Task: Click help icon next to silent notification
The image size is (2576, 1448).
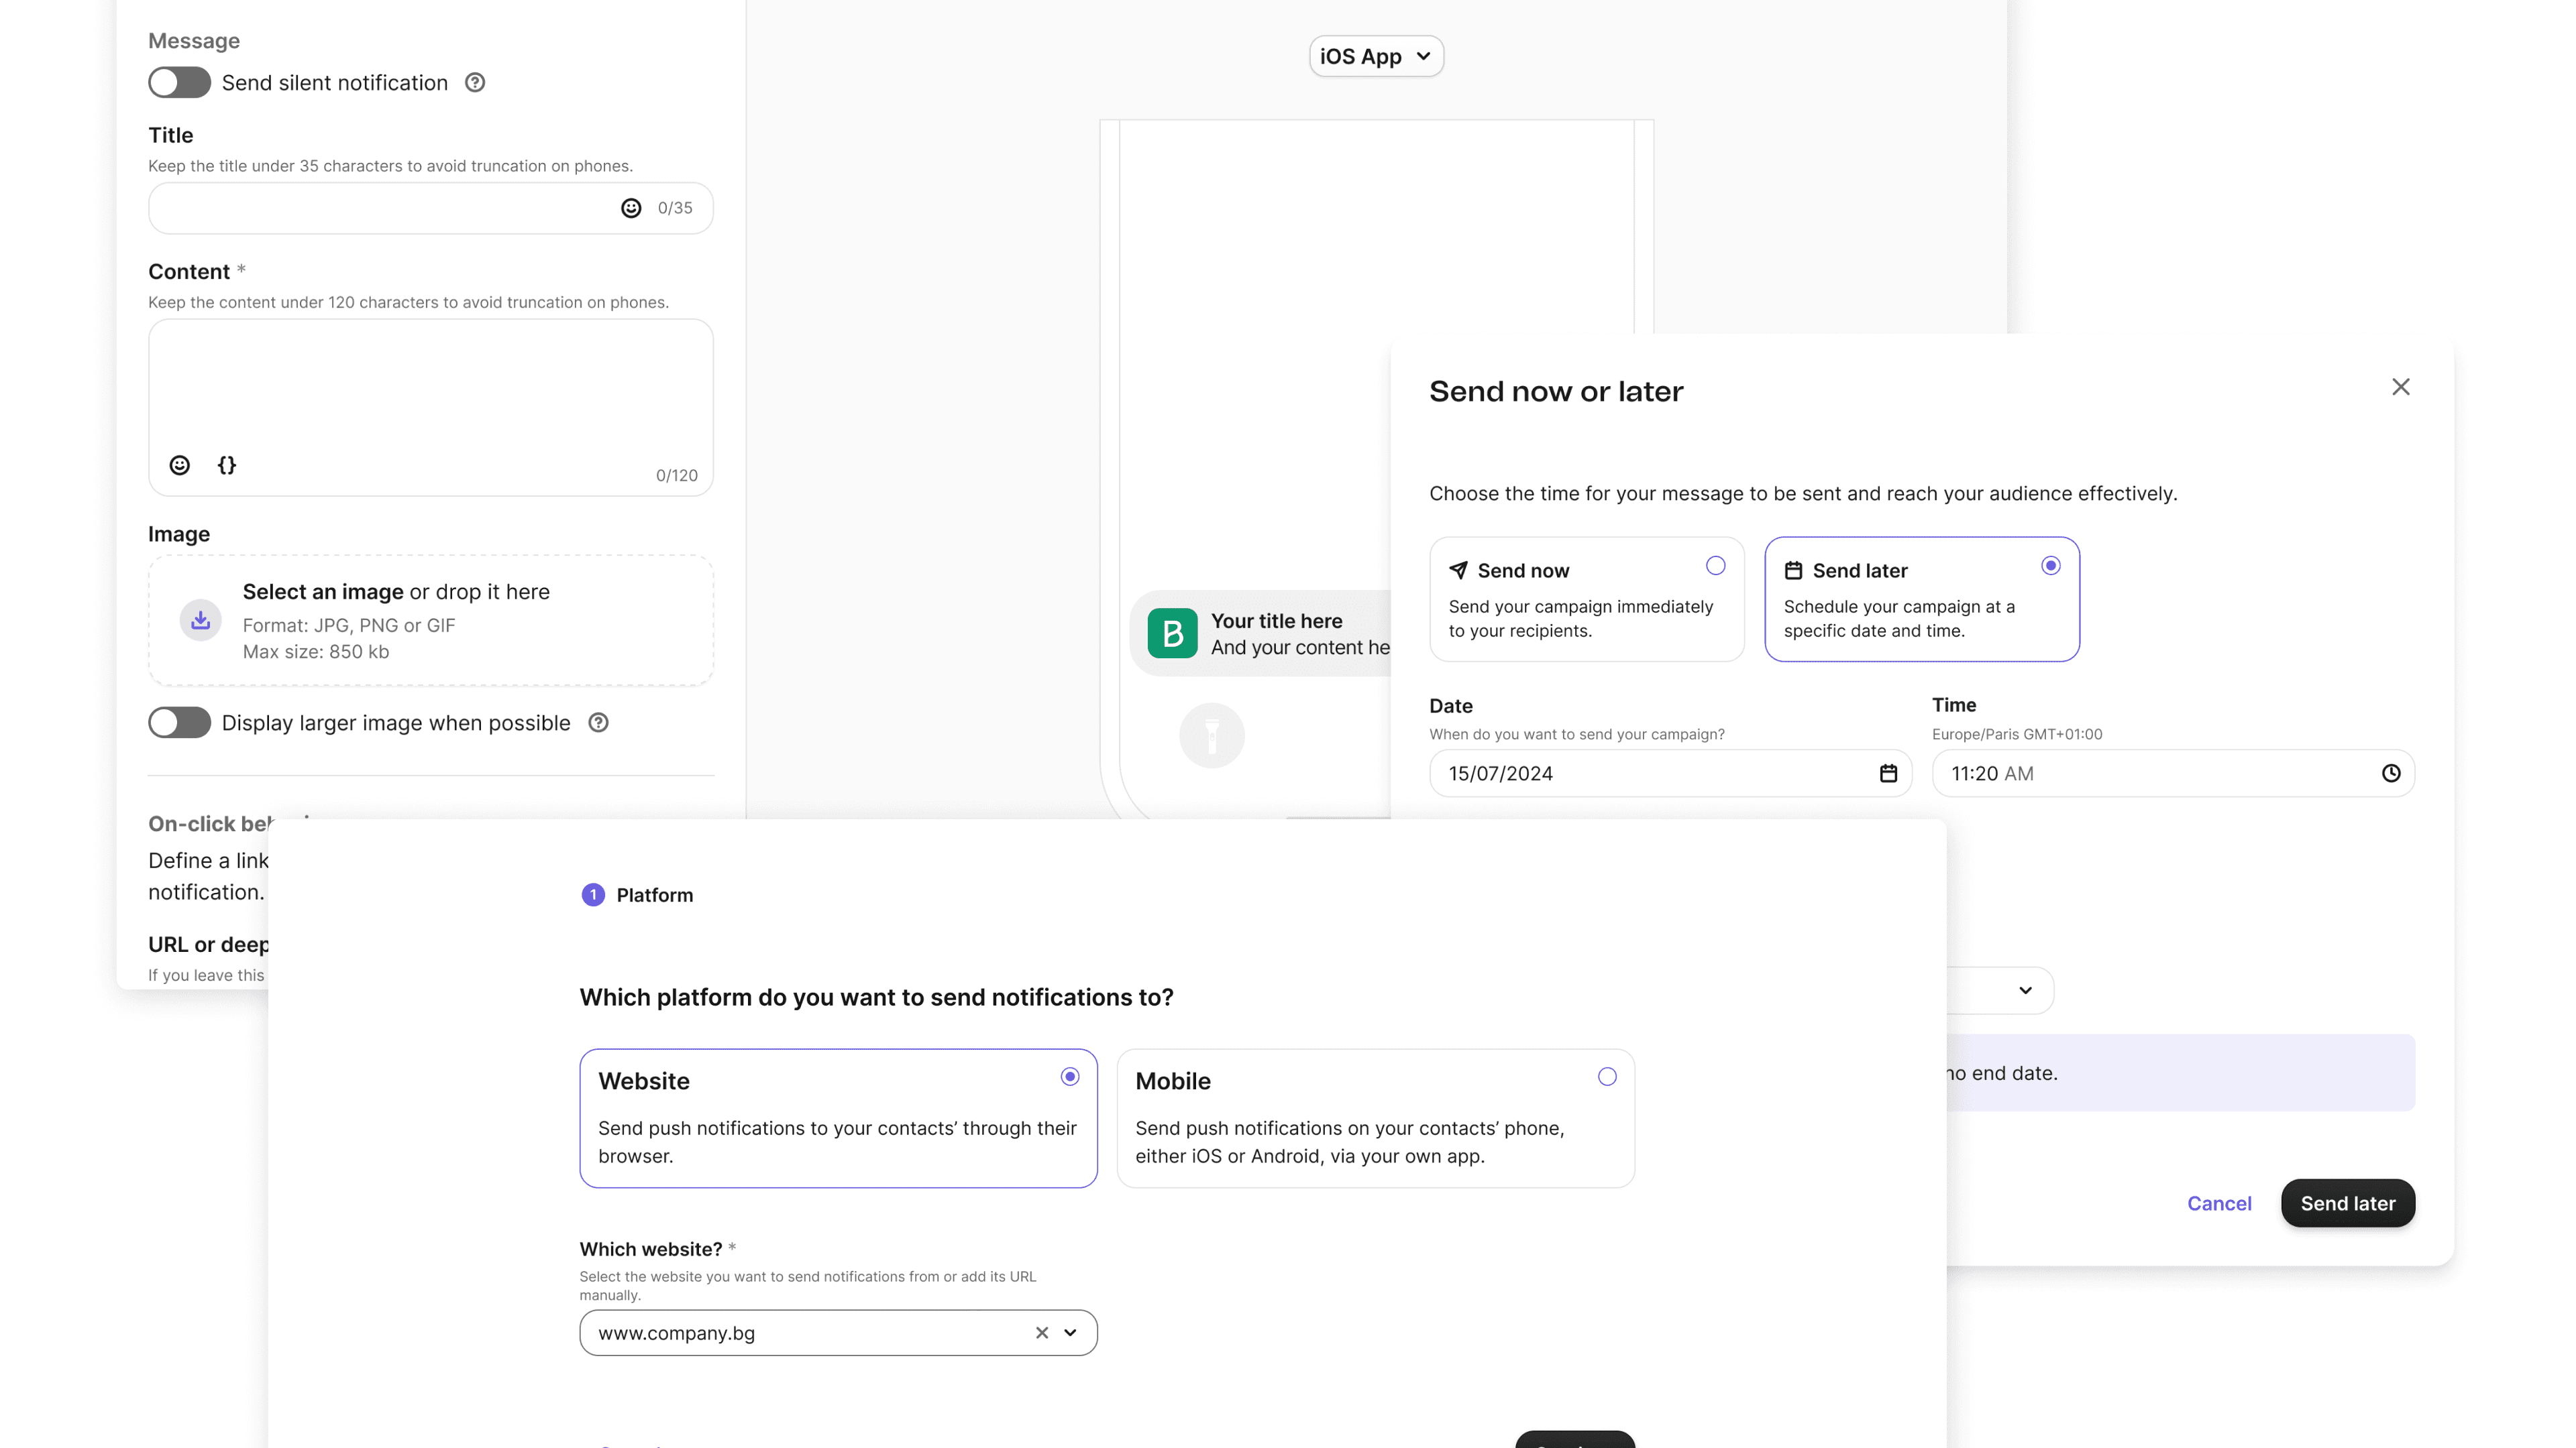Action: [x=475, y=83]
